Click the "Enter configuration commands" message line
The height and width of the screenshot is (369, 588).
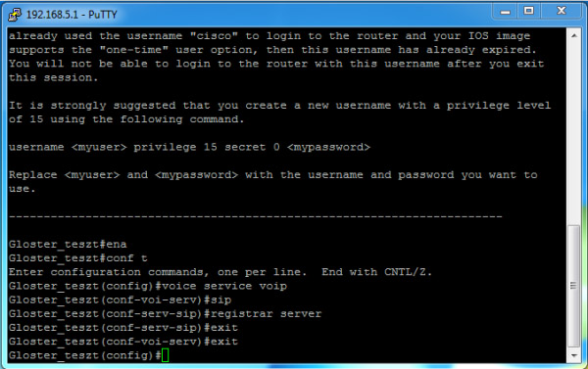tap(220, 272)
